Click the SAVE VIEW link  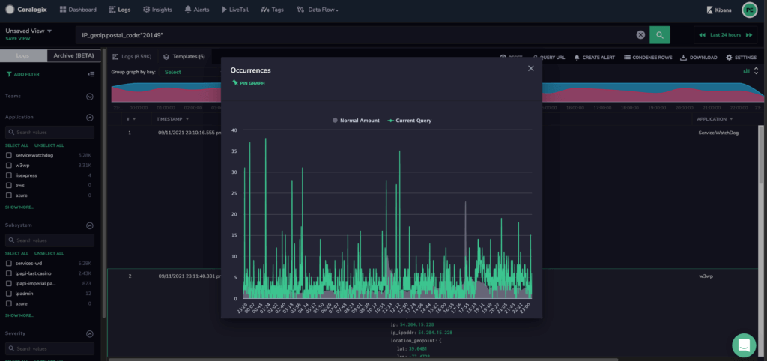[x=18, y=39]
